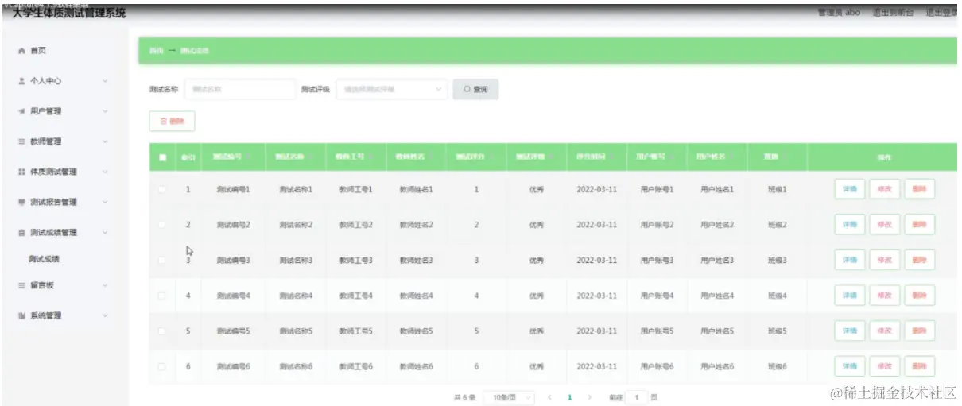Image resolution: width=962 pixels, height=406 pixels.
Task: Click the cell 测试名称3
Action: (295, 260)
